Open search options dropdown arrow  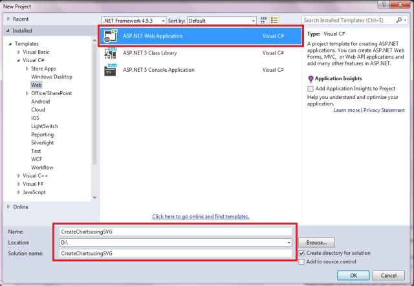(406, 20)
